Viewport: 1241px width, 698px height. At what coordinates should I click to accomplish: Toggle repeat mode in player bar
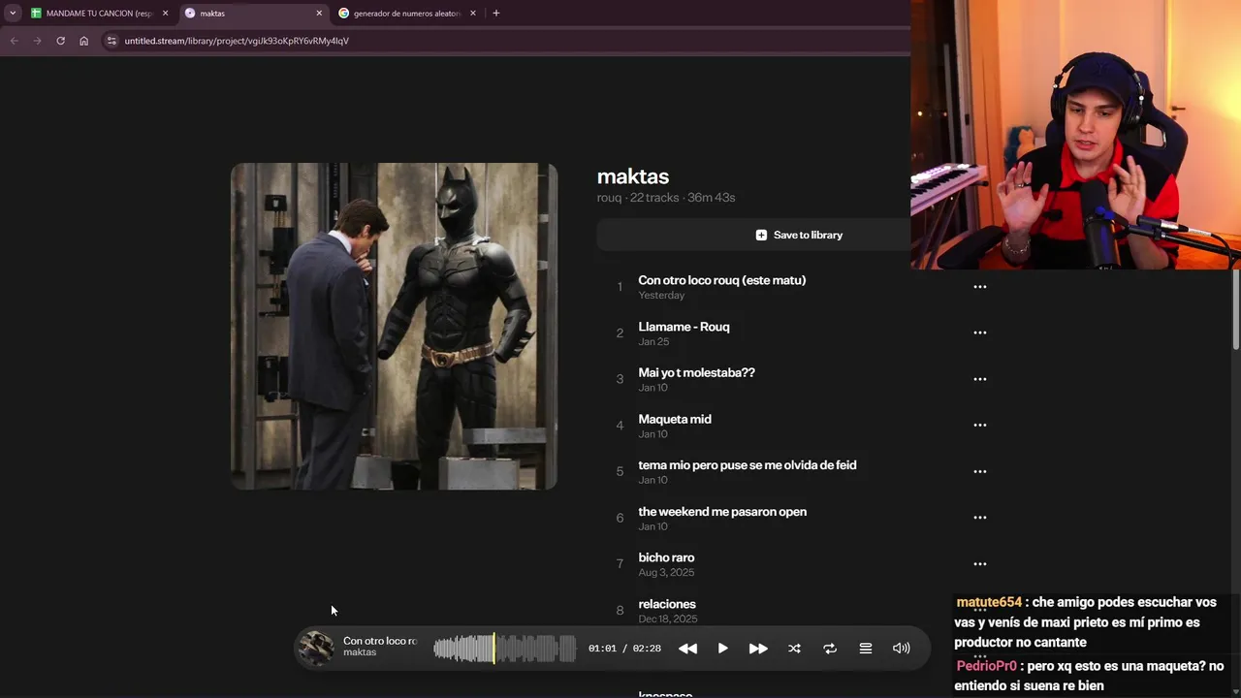830,649
